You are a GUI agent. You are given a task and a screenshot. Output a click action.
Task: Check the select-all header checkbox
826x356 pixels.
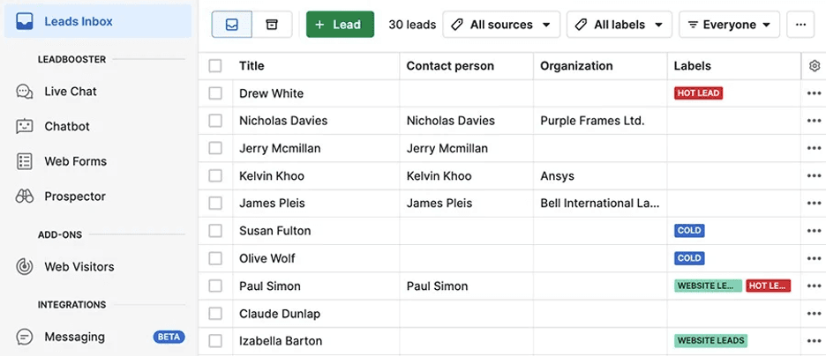click(x=215, y=66)
